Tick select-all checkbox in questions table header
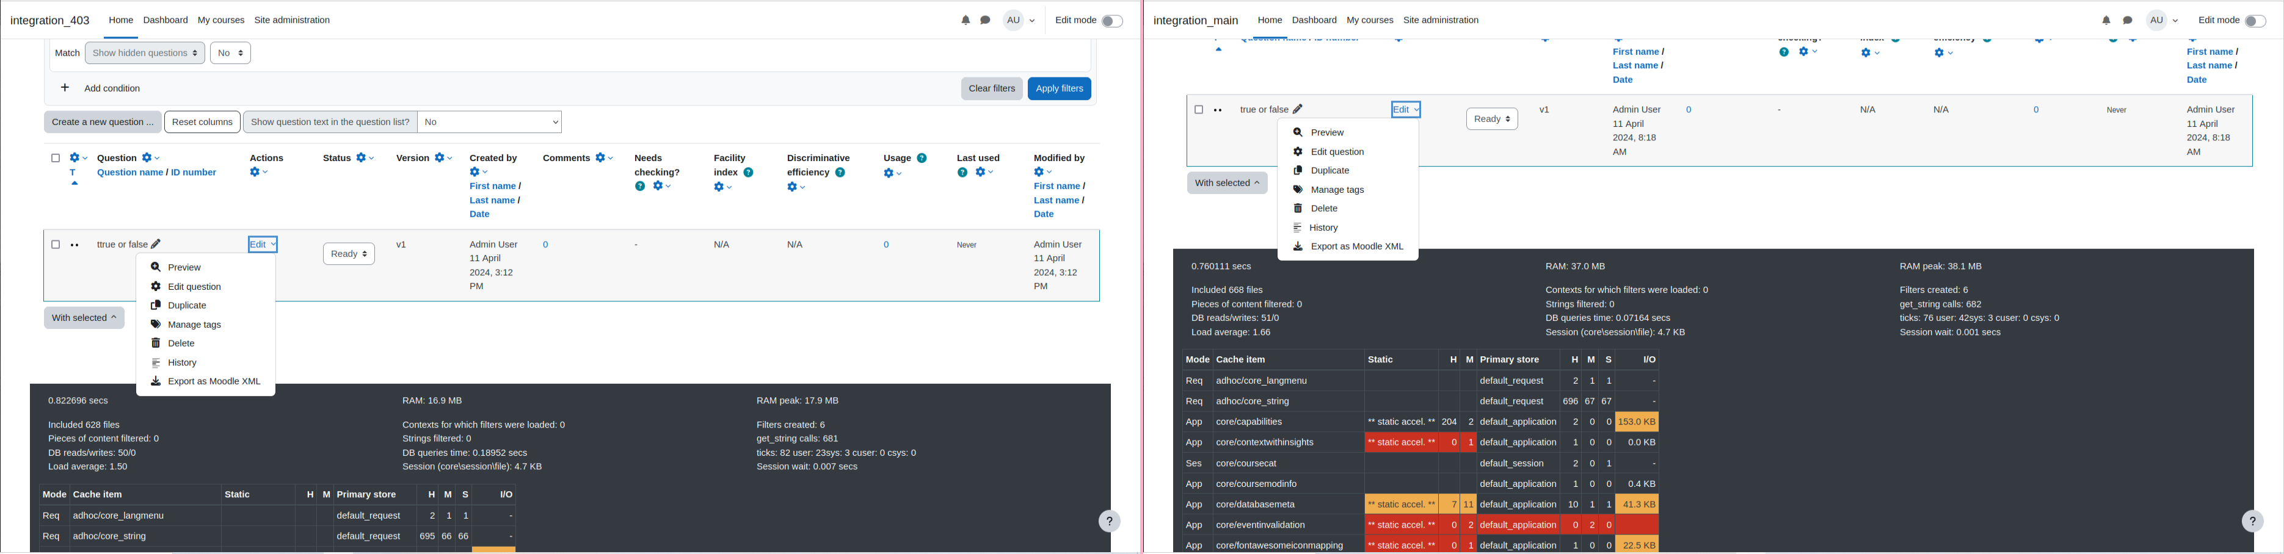This screenshot has height=554, width=2284. [x=55, y=158]
